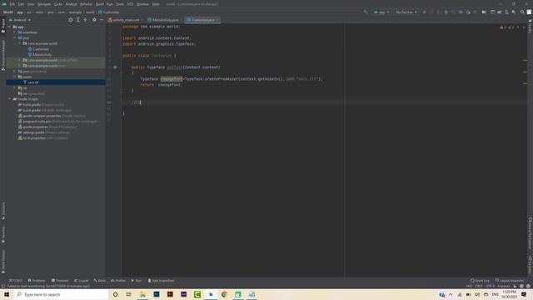Viewport: 533px width, 300px height.
Task: Collapse the Gradle Scripts node arrow
Action: point(9,99)
